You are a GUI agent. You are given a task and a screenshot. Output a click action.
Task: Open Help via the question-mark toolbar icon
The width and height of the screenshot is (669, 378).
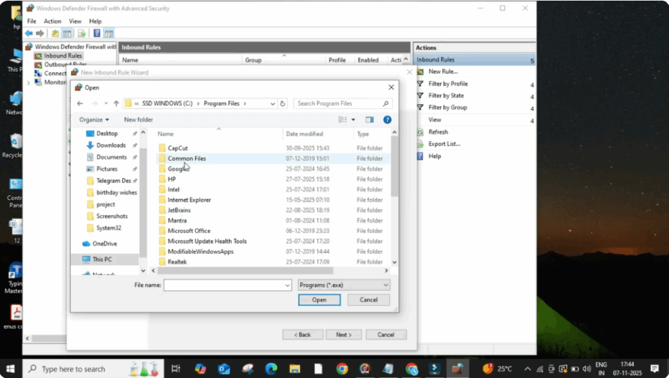tap(97, 33)
